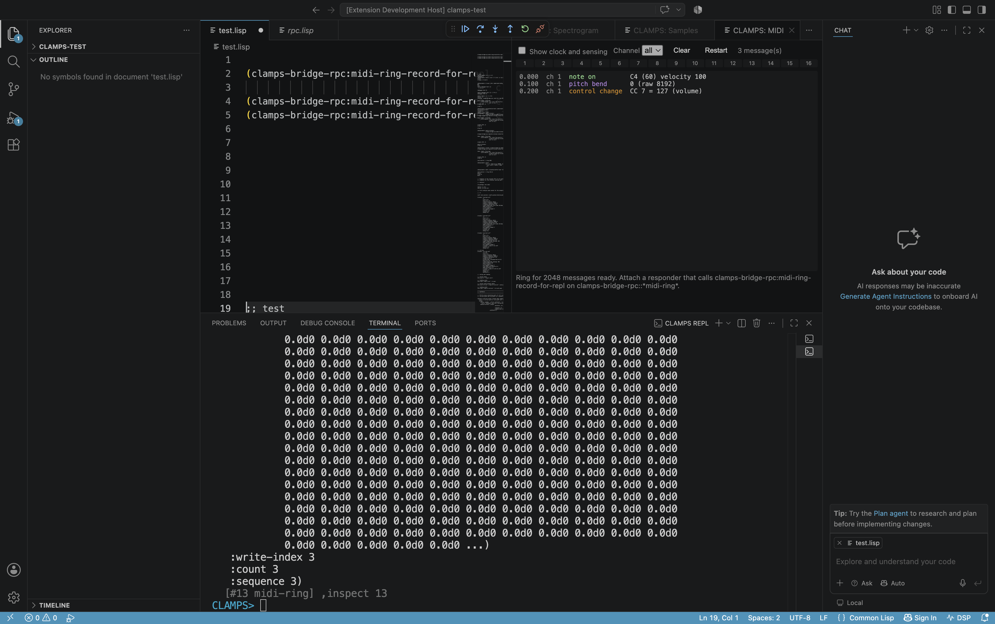Customize layout icon in title bar
This screenshot has height=624, width=995.
point(936,10)
